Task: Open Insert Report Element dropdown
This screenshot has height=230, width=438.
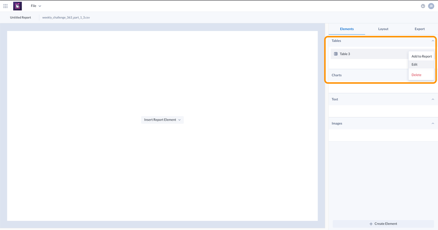Action: [162, 120]
